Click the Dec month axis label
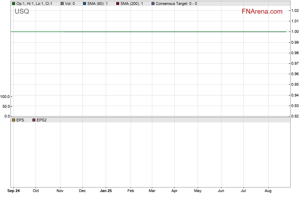The height and width of the screenshot is (198, 300). [82, 191]
